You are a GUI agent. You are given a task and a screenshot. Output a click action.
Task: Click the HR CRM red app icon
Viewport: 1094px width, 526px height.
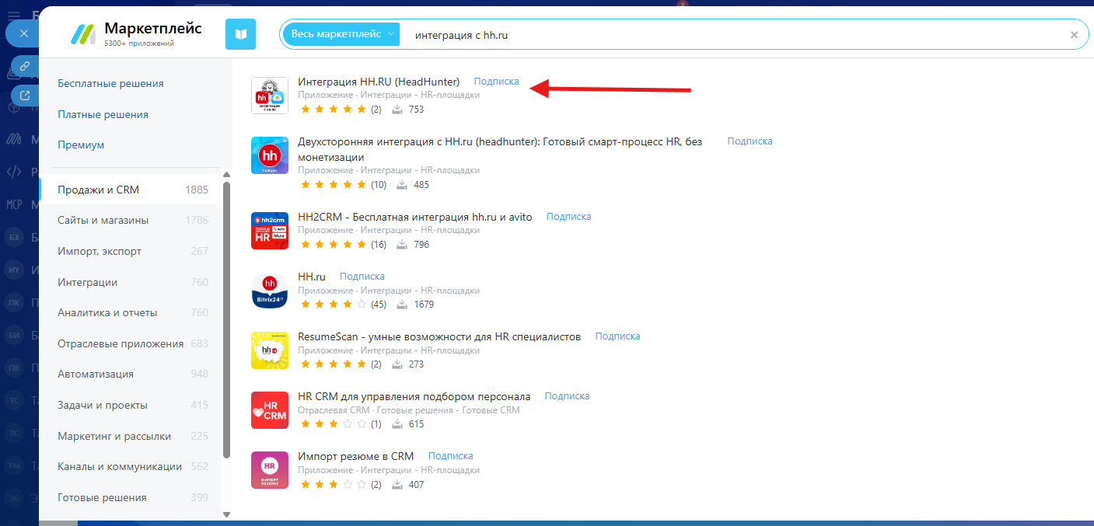tap(270, 410)
